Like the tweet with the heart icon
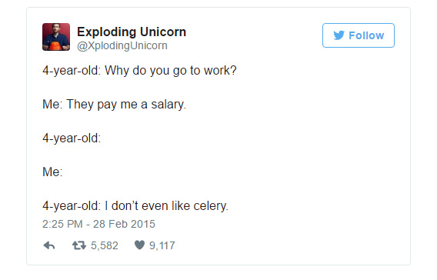Screen dimensions: 437x280 139,245
